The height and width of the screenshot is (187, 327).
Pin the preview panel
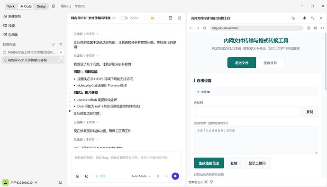pos(304,18)
